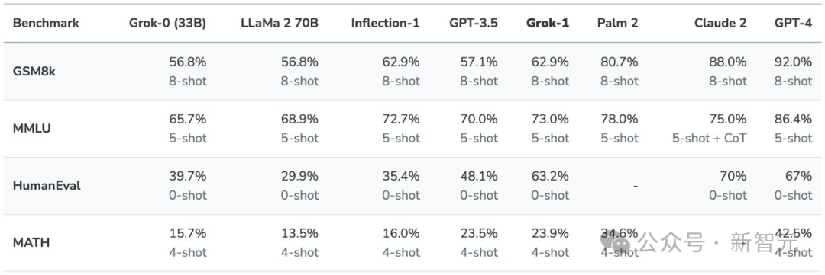Select the MMLU row label
Viewport: 825px width, 275px height.
[32, 129]
